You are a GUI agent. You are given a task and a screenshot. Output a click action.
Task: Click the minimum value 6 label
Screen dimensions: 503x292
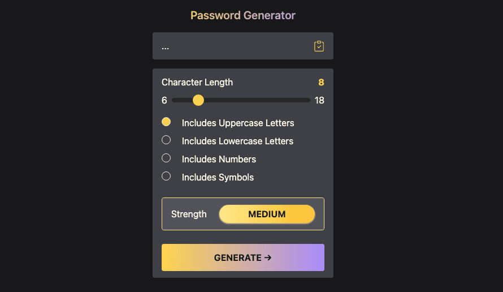point(164,101)
